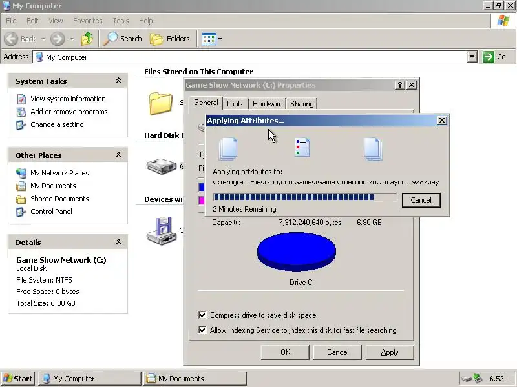The width and height of the screenshot is (517, 387).
Task: Click Add or remove programs link
Action: point(69,112)
